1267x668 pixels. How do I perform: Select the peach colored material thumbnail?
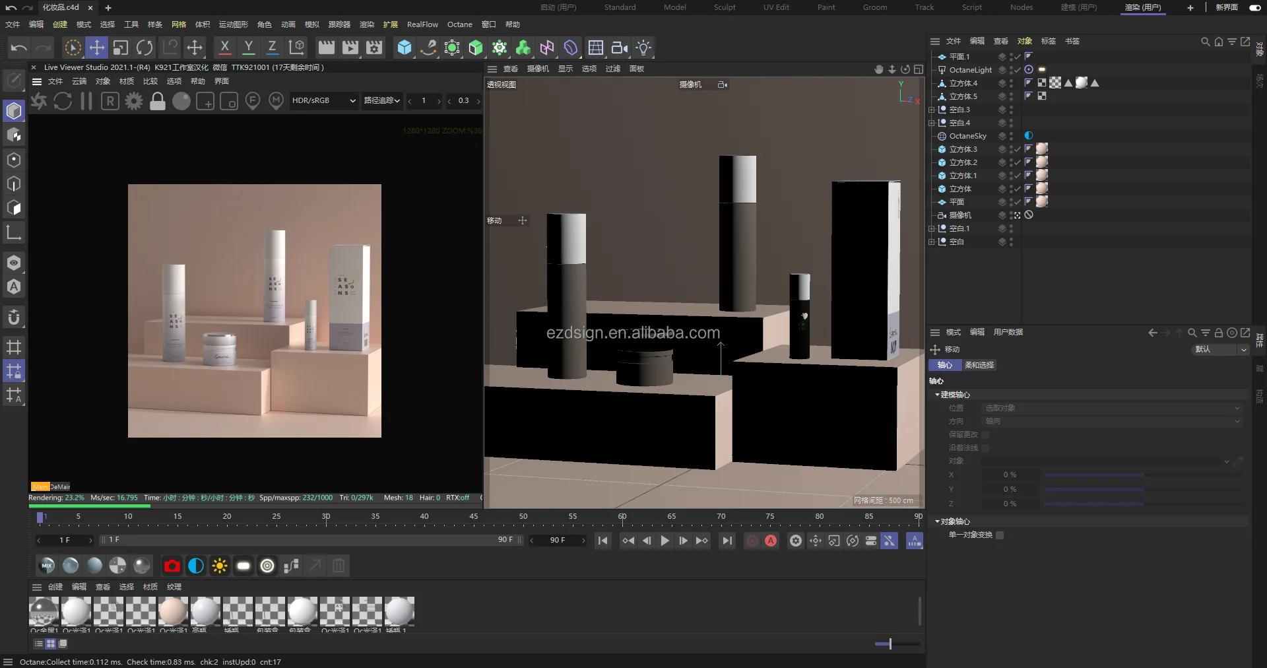click(x=174, y=611)
